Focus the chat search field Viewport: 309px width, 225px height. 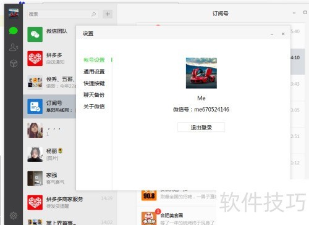pos(63,14)
